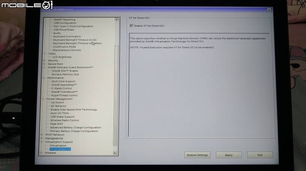The height and width of the screenshot is (171, 306).
Task: Open Peak Shift setting
Action: click(57, 124)
